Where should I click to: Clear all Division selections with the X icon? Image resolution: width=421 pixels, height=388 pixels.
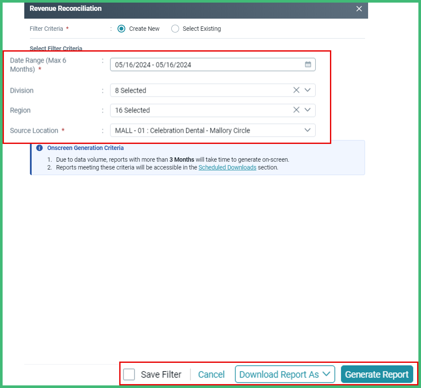tap(296, 90)
